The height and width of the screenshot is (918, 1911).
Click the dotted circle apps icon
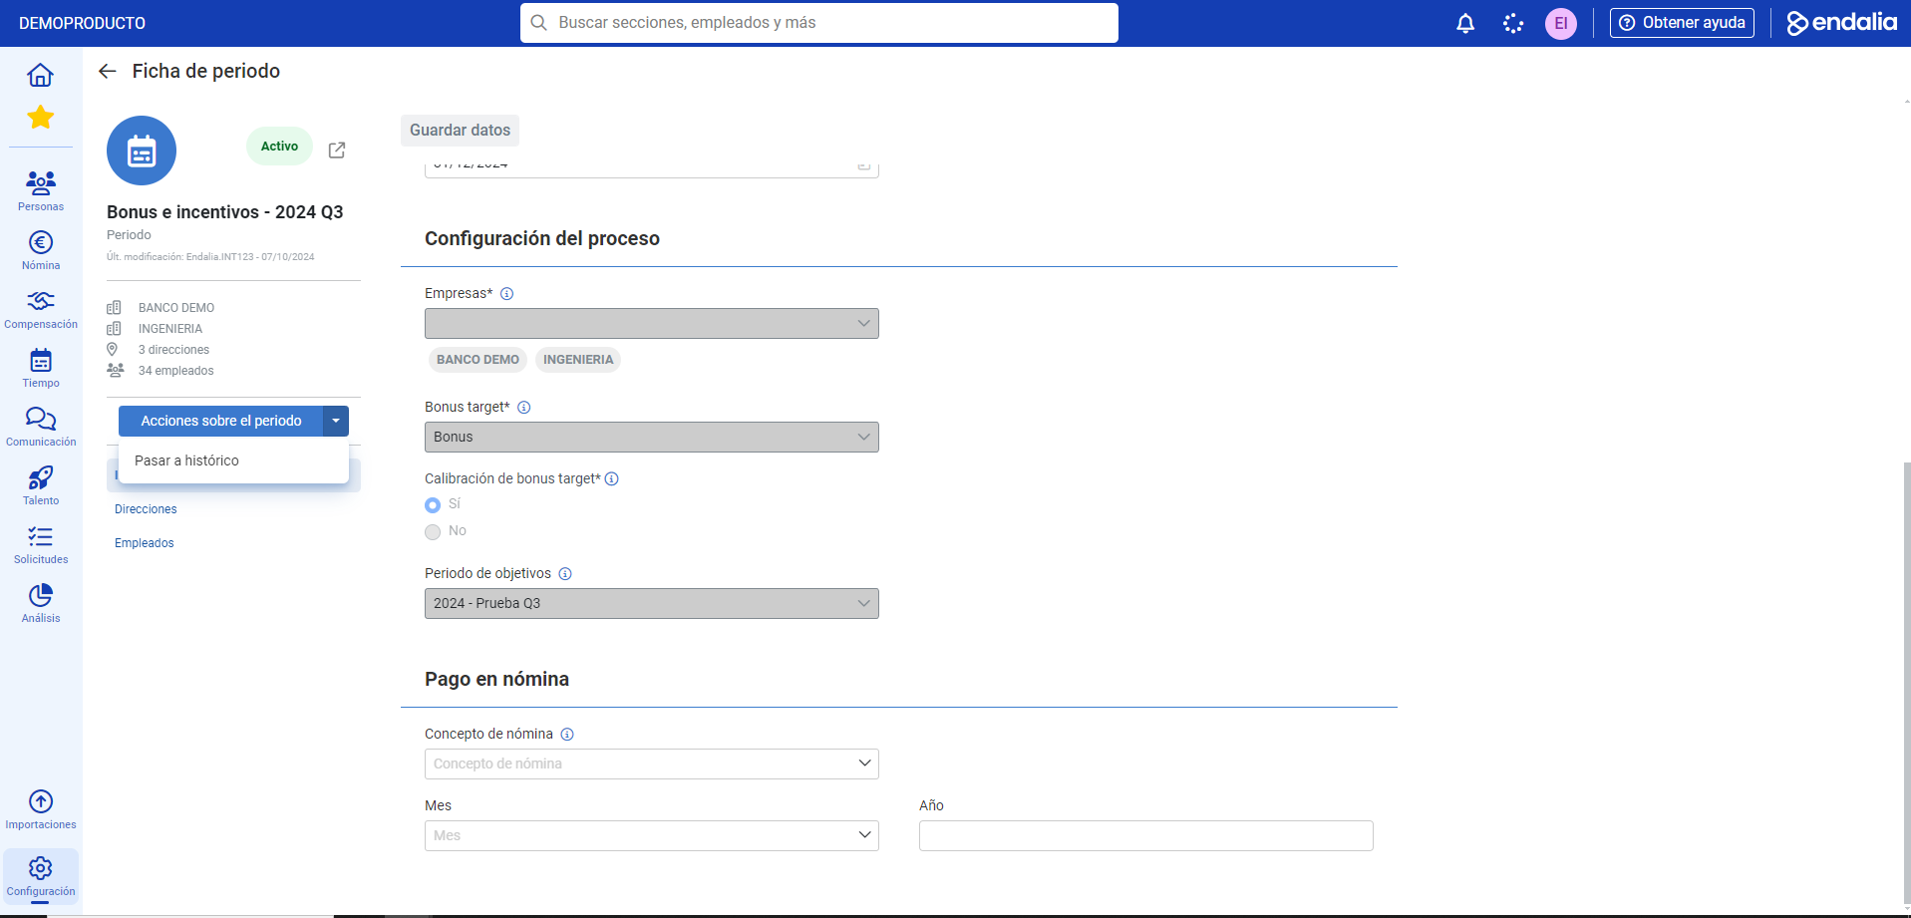1513,23
